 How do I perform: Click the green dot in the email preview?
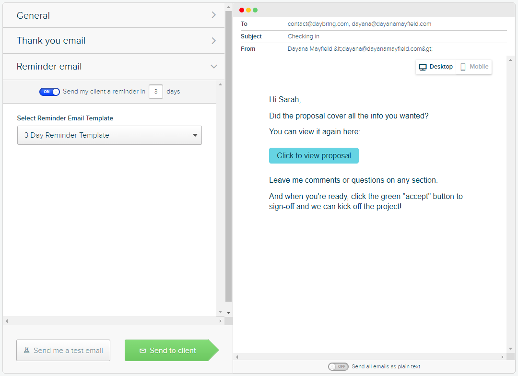click(255, 10)
